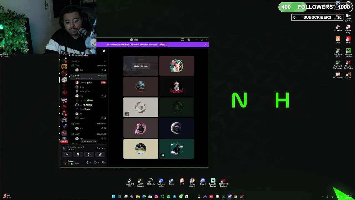Toggle deafen headphones in the user panel
This screenshot has width=355, height=200.
[95, 162]
